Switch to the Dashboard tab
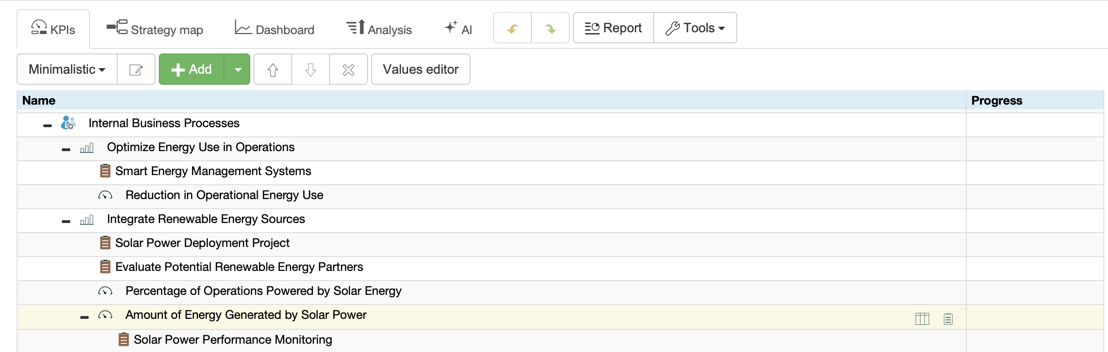Screen dimensions: 1108x352 (275, 29)
